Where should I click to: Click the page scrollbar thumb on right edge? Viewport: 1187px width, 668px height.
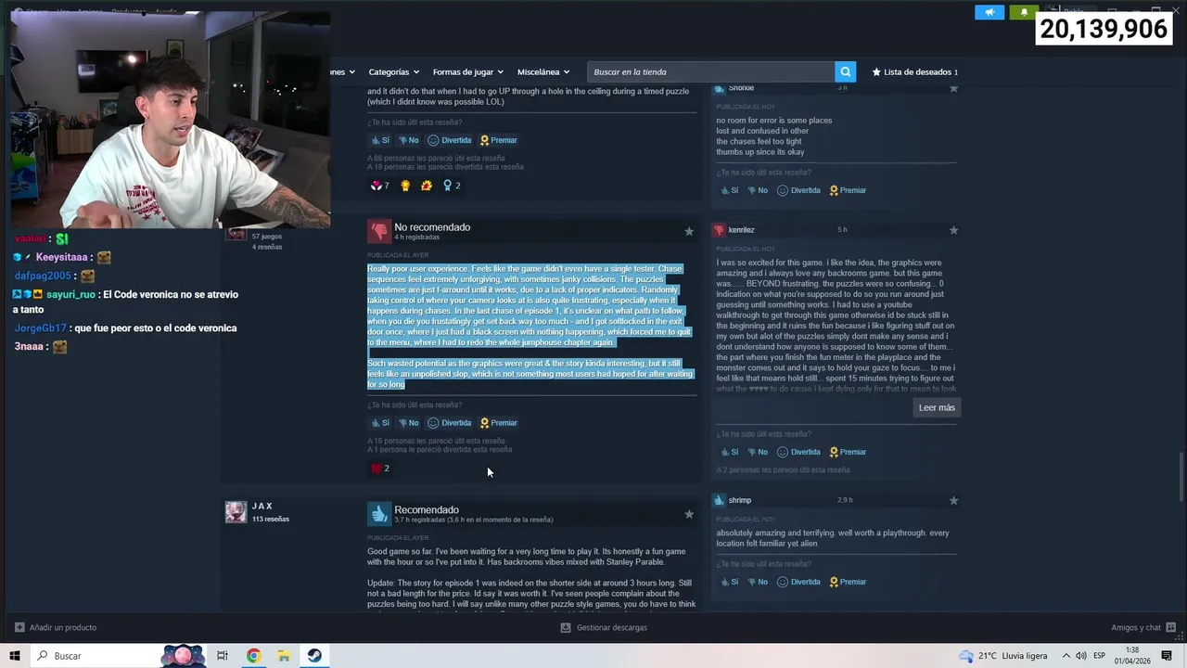(x=1181, y=478)
